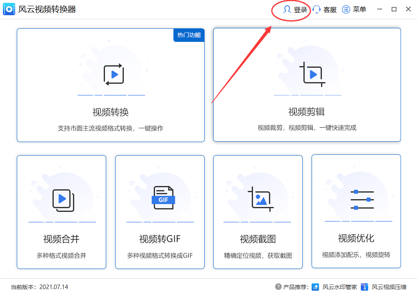
Task: Click the 多种格式视频合并 description
Action: (x=62, y=256)
